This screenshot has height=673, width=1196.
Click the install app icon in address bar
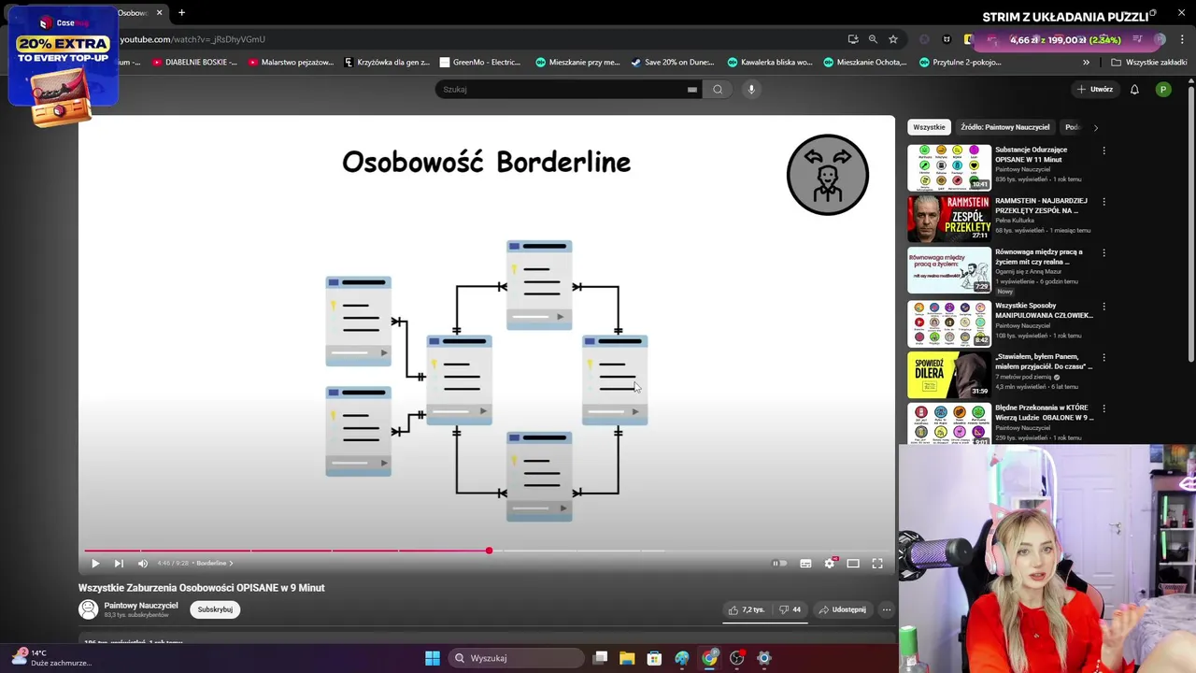coord(853,39)
